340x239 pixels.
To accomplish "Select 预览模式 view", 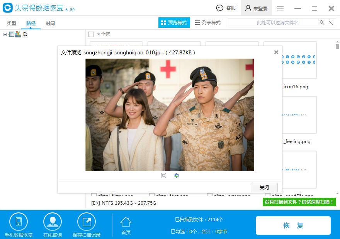I will [x=174, y=22].
